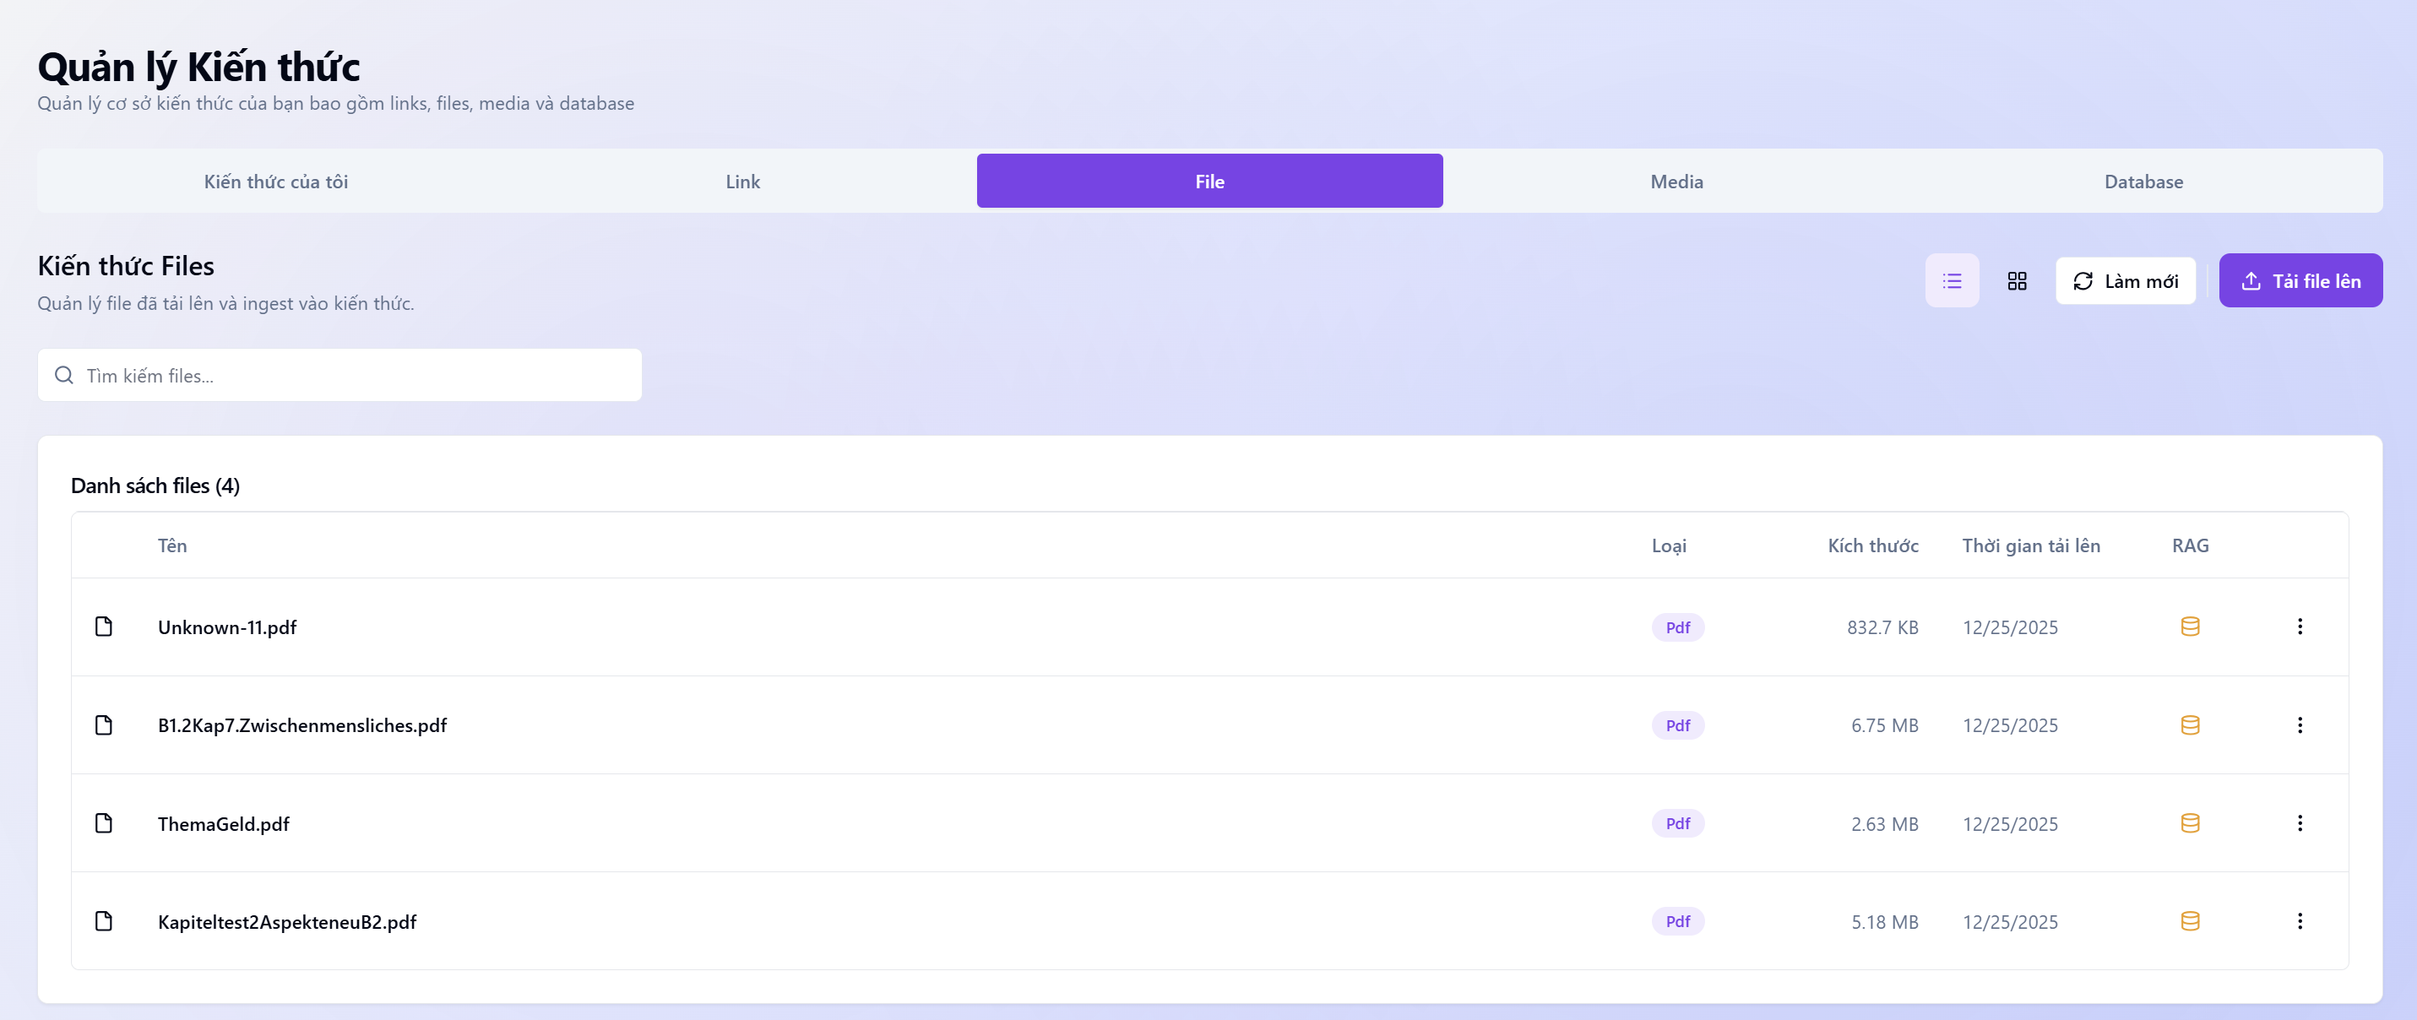Click the file icon beside ThemaGeld.pdf
Image resolution: width=2417 pixels, height=1020 pixels.
pyautogui.click(x=104, y=823)
